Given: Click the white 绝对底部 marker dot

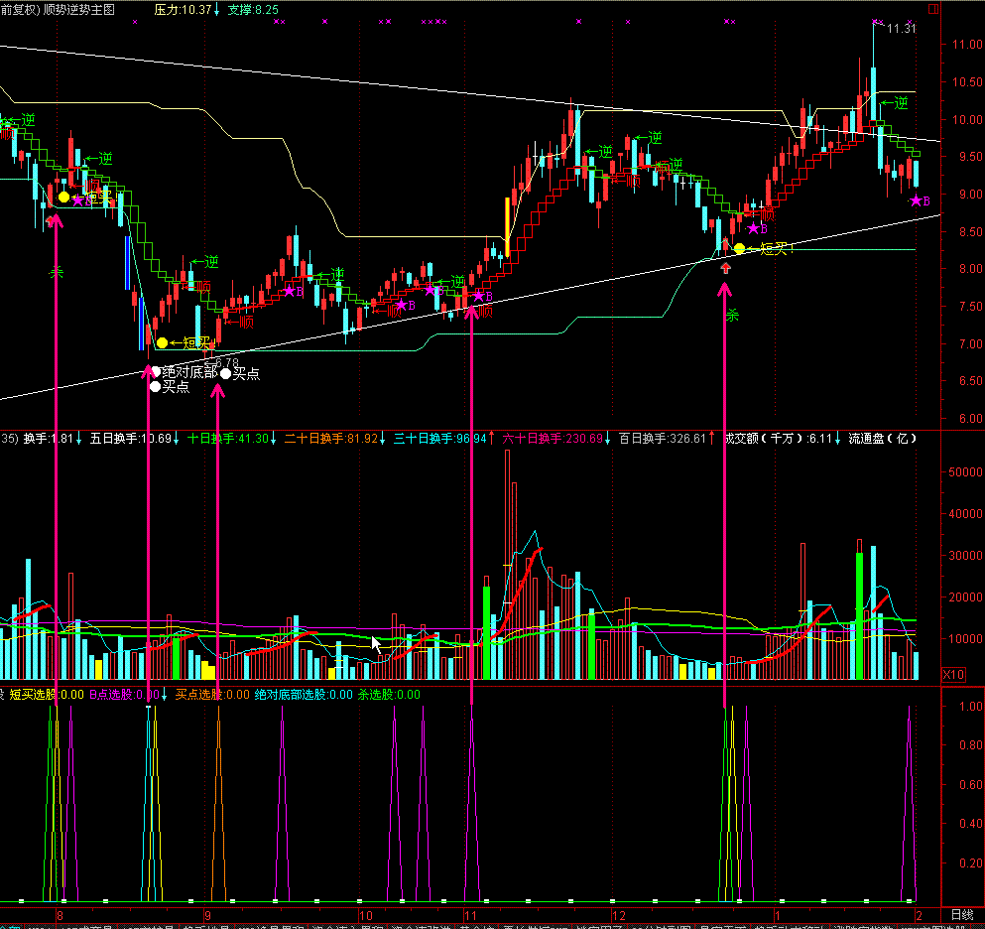Looking at the screenshot, I should 156,372.
